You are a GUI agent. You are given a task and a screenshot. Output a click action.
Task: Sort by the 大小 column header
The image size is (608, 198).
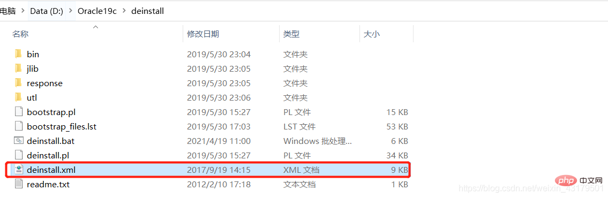(x=371, y=34)
